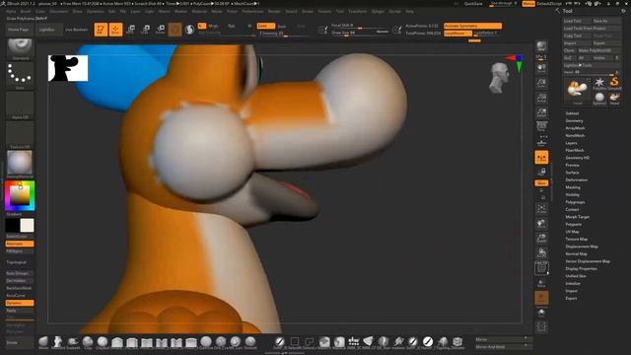
Task: Choose the SimpleBrush tool icon
Action: (x=614, y=84)
